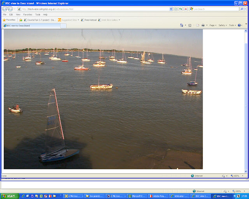
Task: Expand the Quick Launch overflow chevron
Action: tap(61, 195)
